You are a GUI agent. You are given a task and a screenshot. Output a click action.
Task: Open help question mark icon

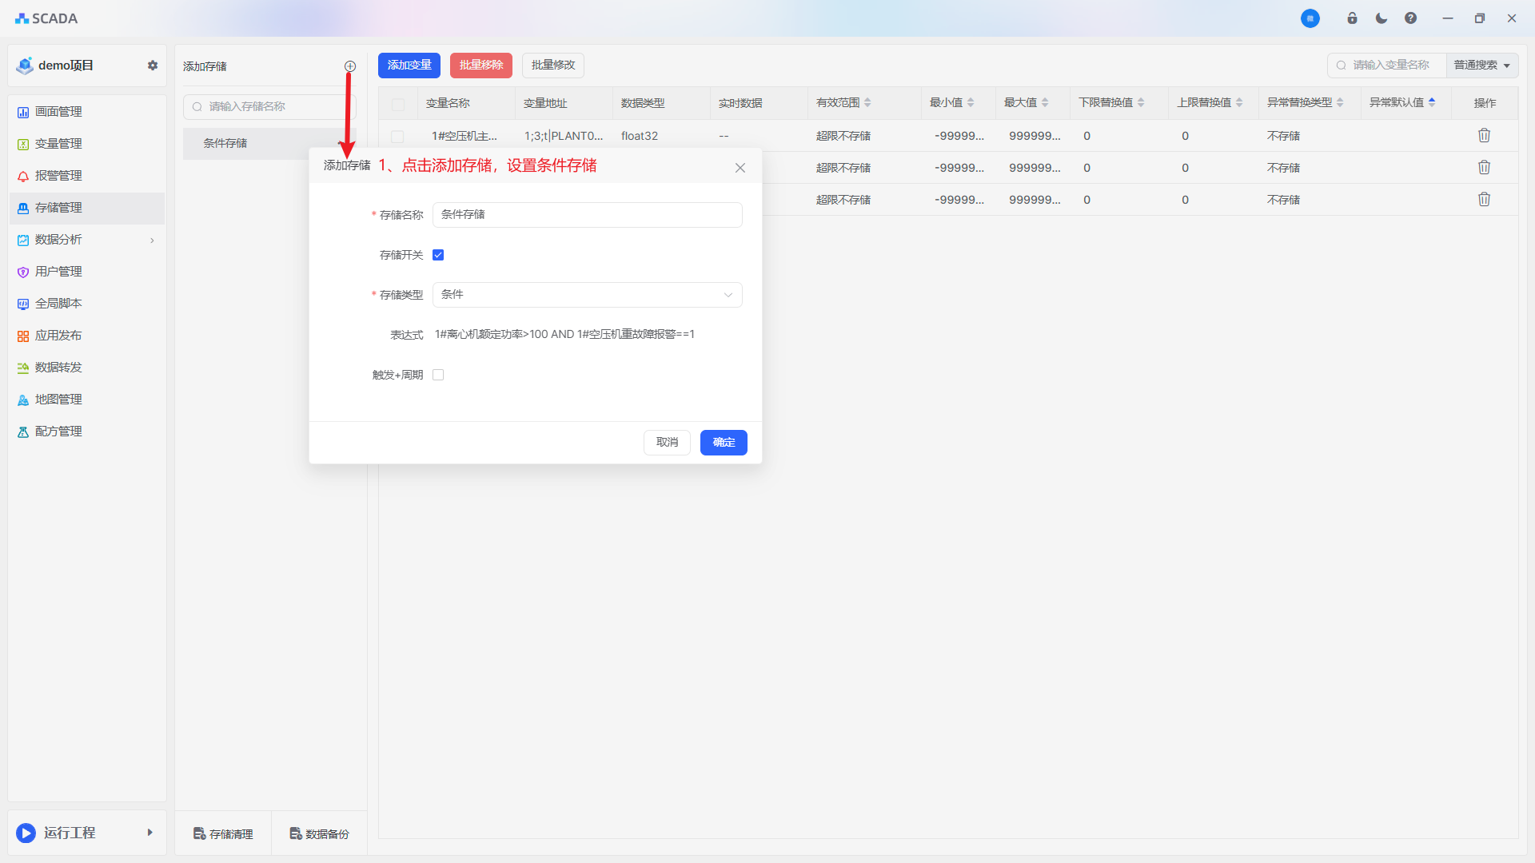tap(1410, 18)
